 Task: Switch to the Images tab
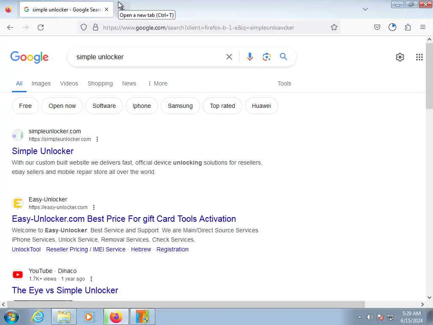point(41,83)
